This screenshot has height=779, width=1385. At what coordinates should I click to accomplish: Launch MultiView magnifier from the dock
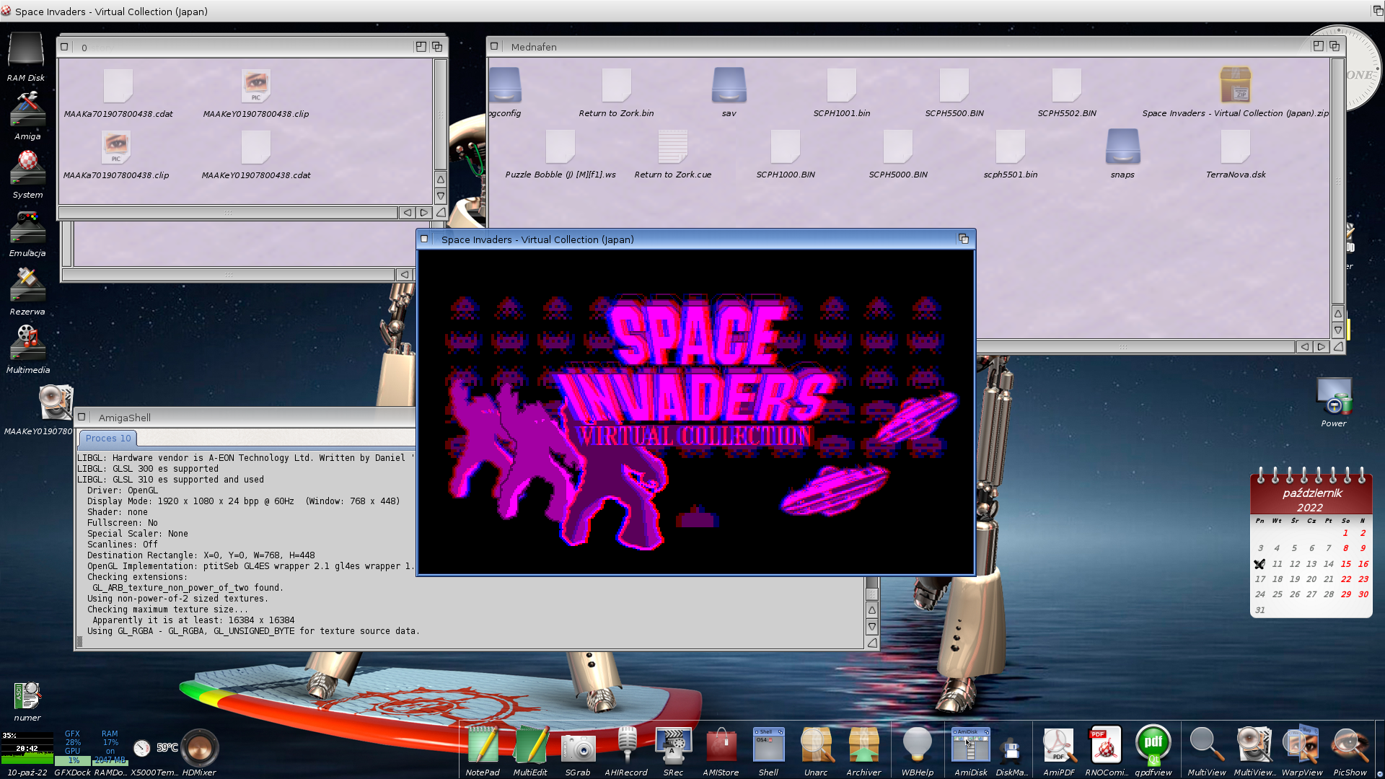click(1207, 746)
